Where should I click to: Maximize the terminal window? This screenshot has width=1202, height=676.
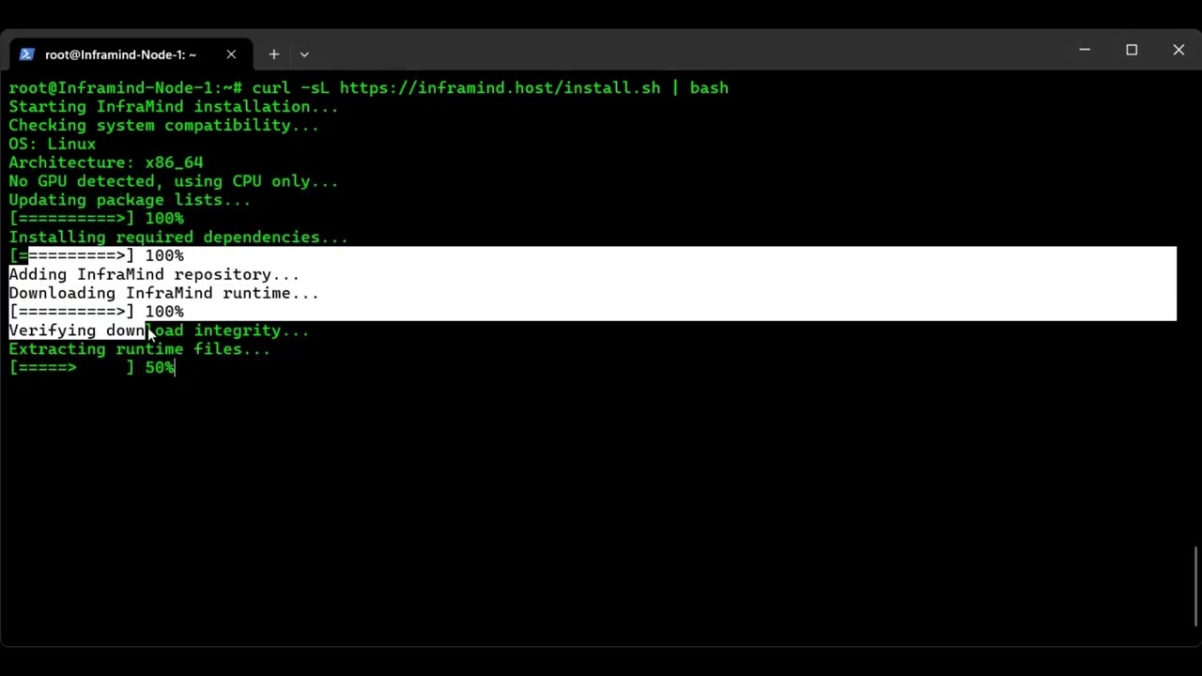click(x=1132, y=50)
